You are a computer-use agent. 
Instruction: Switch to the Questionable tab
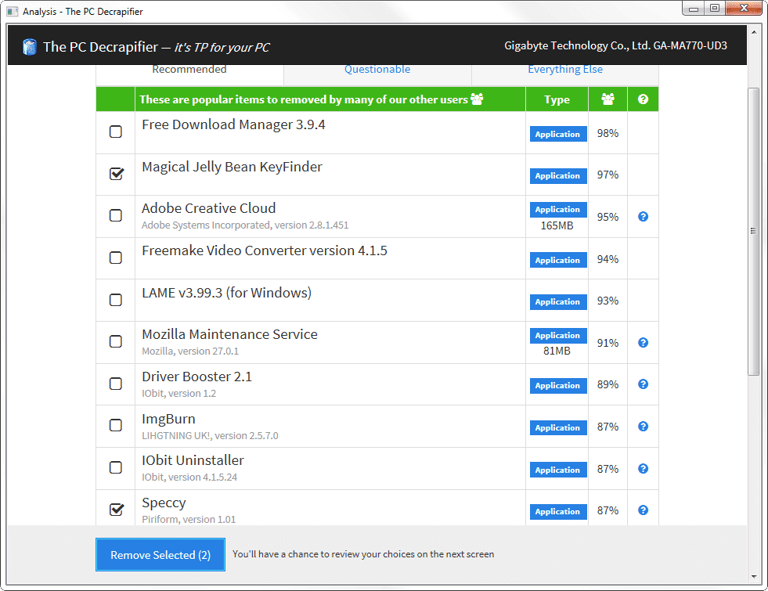[377, 69]
